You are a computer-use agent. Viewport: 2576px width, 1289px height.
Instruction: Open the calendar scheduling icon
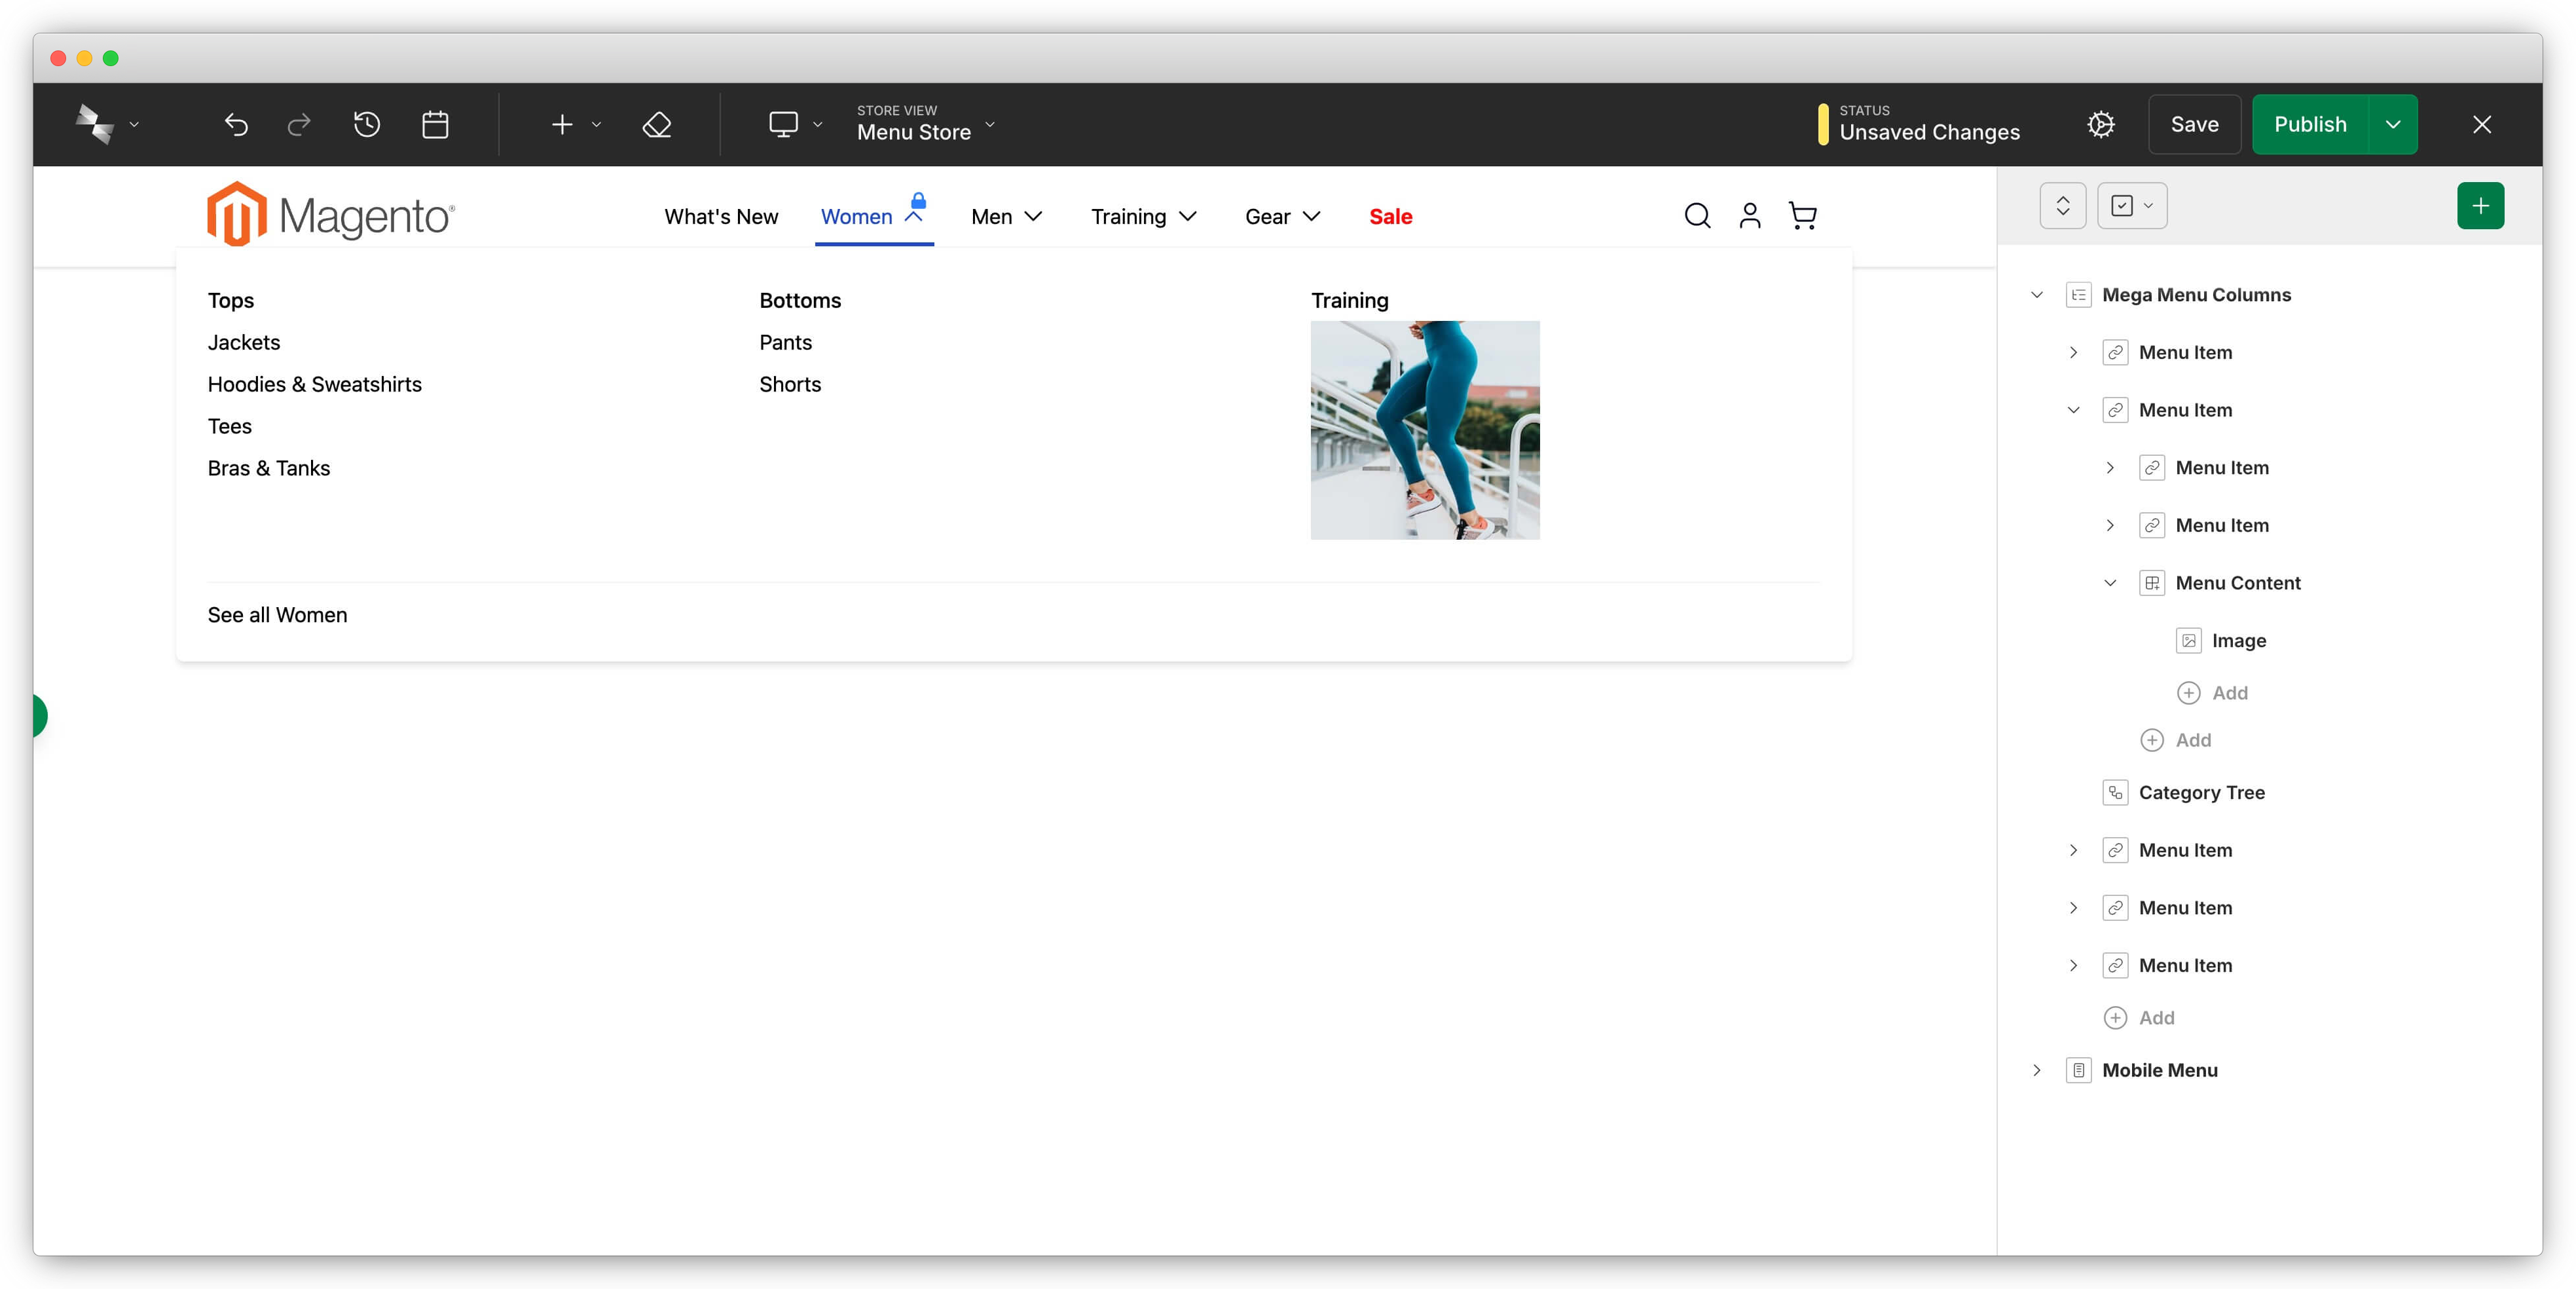[x=435, y=125]
